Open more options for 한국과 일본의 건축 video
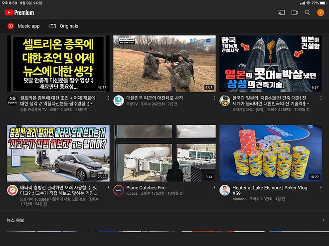Viewport: 329px width, 246px height. pyautogui.click(x=321, y=98)
